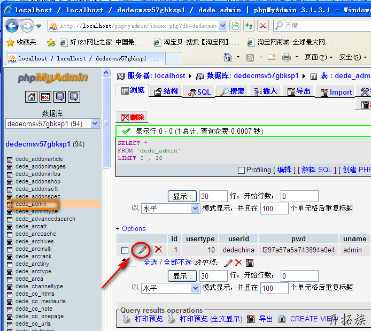Delete selected rows with bottom red X
Viewport: 371px width, 331px height.
click(238, 263)
